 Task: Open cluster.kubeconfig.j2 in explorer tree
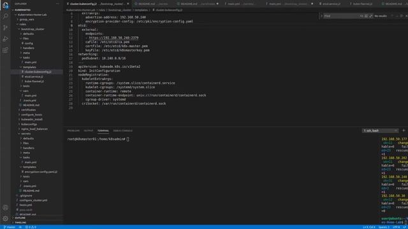[38, 72]
